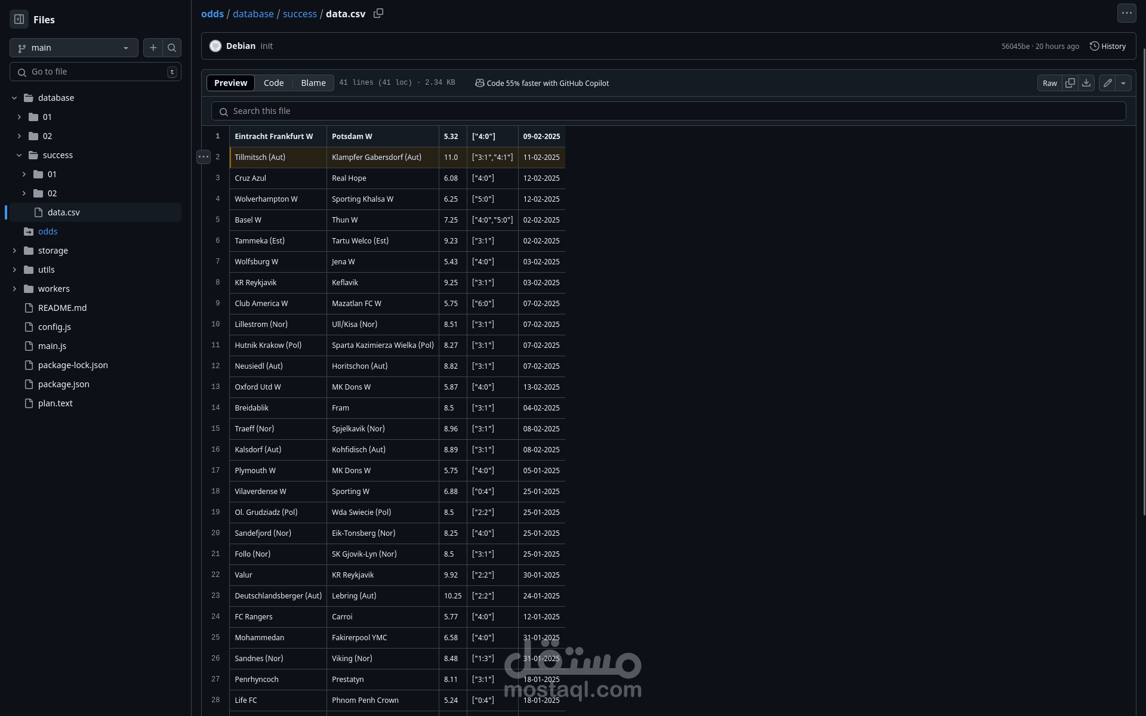Collapse the success folder
This screenshot has width=1146, height=716.
pos(19,155)
